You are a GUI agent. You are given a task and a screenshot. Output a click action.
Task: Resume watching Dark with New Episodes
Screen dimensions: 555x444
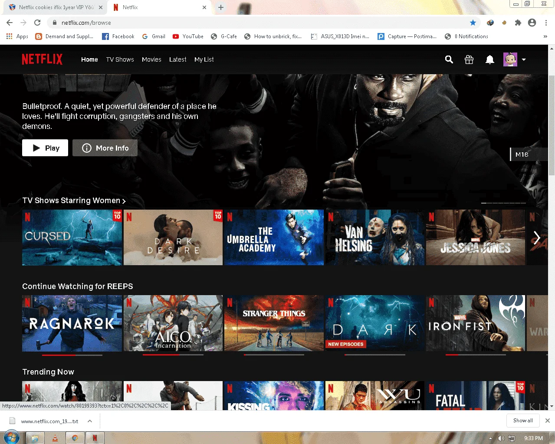click(375, 323)
